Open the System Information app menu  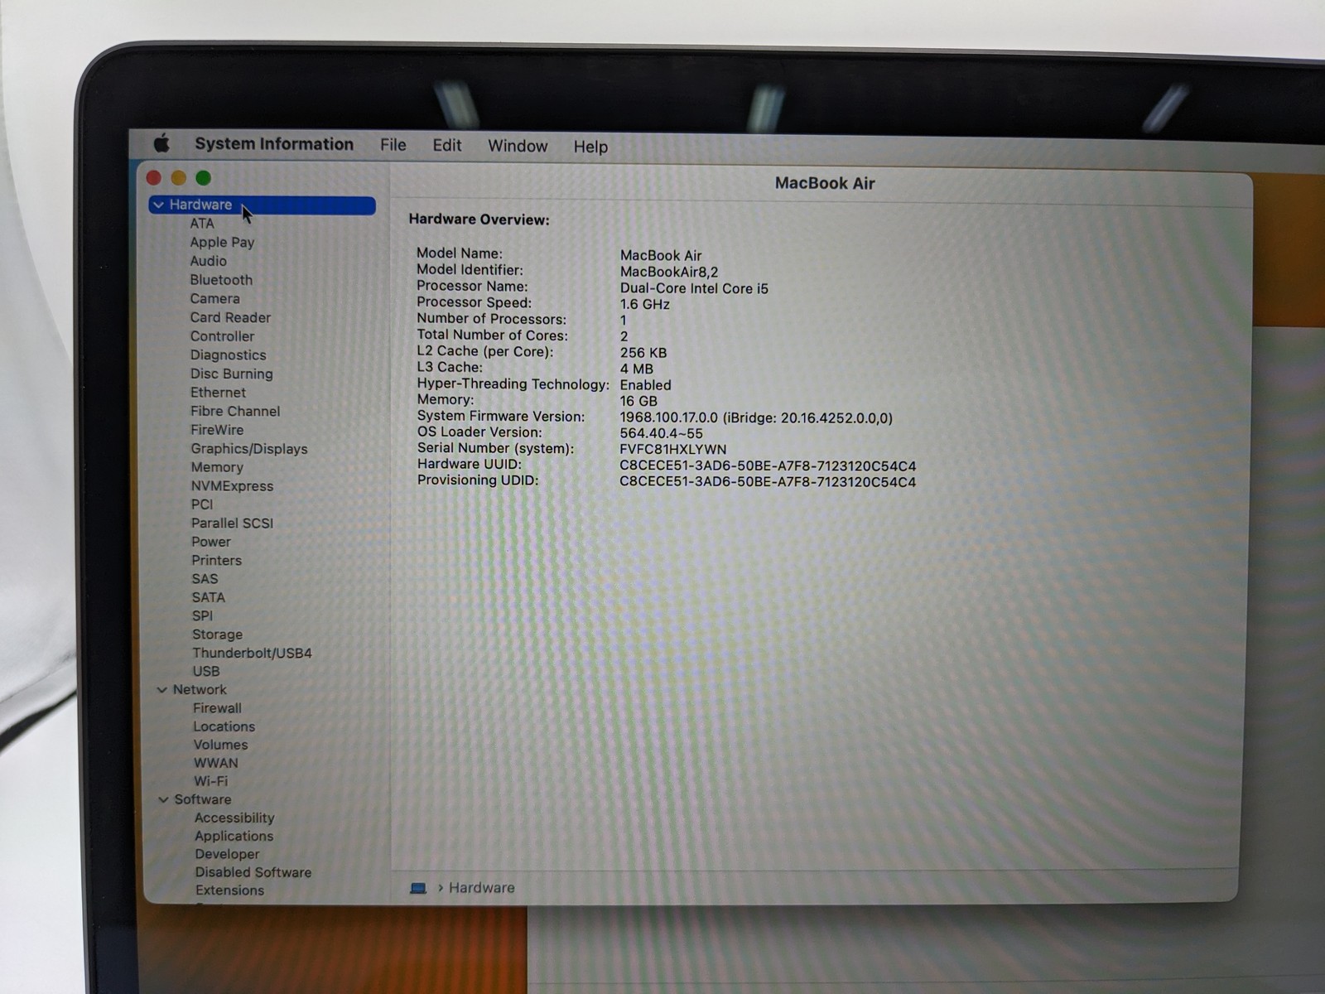(x=274, y=144)
